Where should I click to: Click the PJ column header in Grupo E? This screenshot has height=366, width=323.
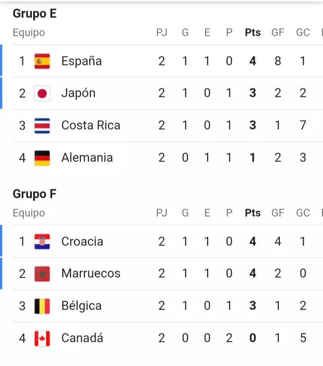(x=161, y=33)
